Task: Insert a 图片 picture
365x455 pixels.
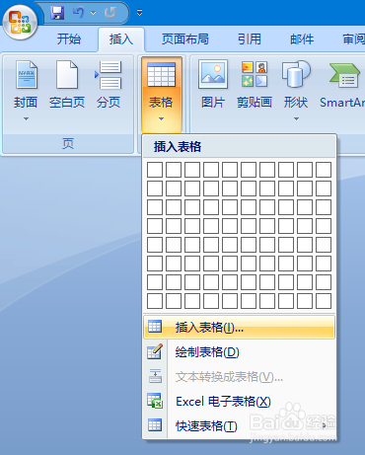Action: (x=213, y=84)
